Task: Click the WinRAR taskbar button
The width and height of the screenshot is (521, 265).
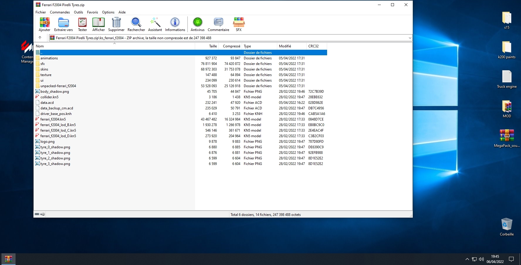Action: (x=8, y=259)
